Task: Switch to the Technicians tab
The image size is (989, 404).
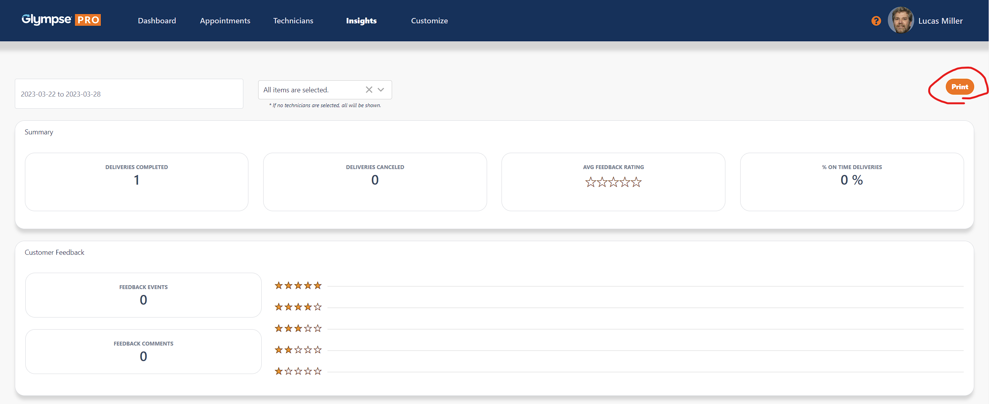Action: (x=293, y=21)
